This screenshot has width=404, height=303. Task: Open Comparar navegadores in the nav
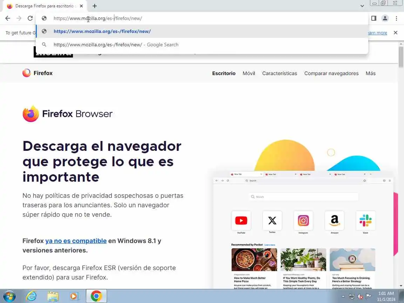tap(331, 73)
